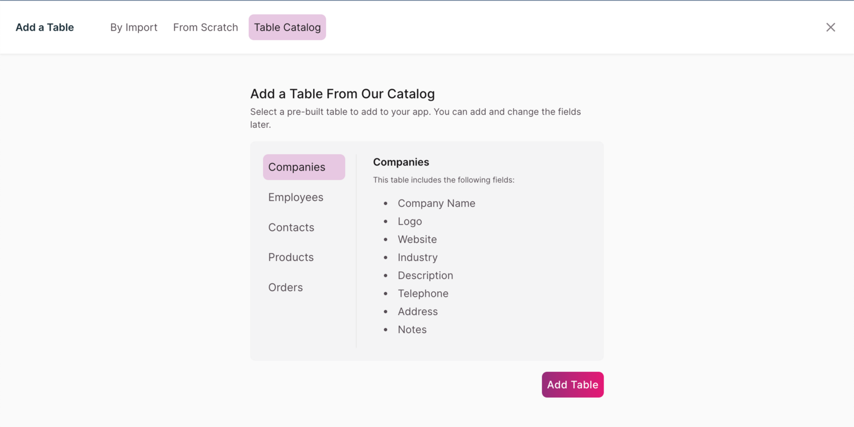Click the Industry field item
Viewport: 854px width, 427px height.
pos(417,257)
